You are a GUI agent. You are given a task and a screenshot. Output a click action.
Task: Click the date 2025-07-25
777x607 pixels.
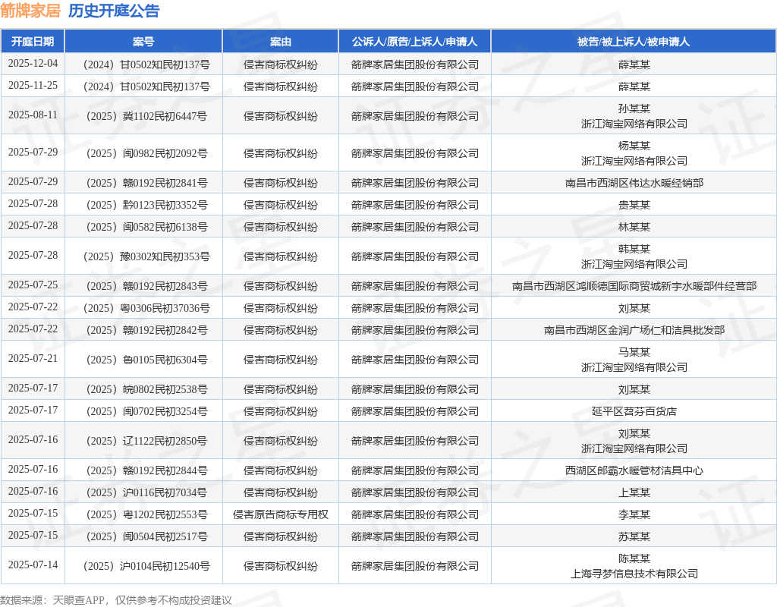click(33, 285)
